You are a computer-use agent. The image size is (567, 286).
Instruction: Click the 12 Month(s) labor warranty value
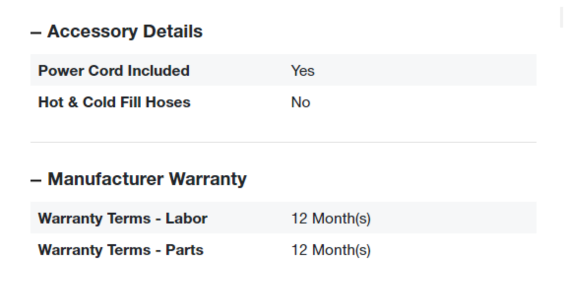coord(331,218)
